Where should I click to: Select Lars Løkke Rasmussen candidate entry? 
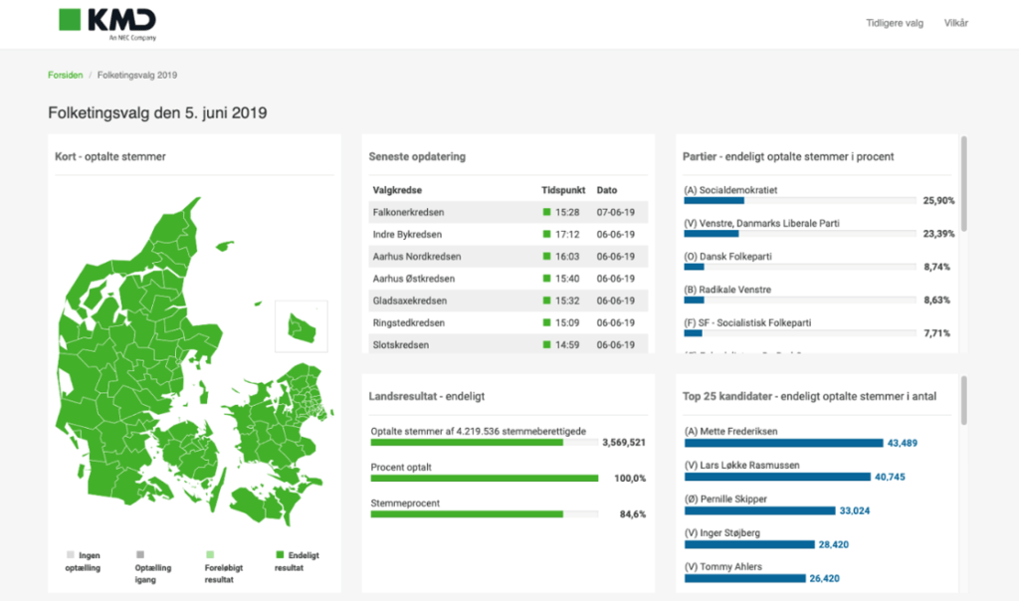[741, 465]
